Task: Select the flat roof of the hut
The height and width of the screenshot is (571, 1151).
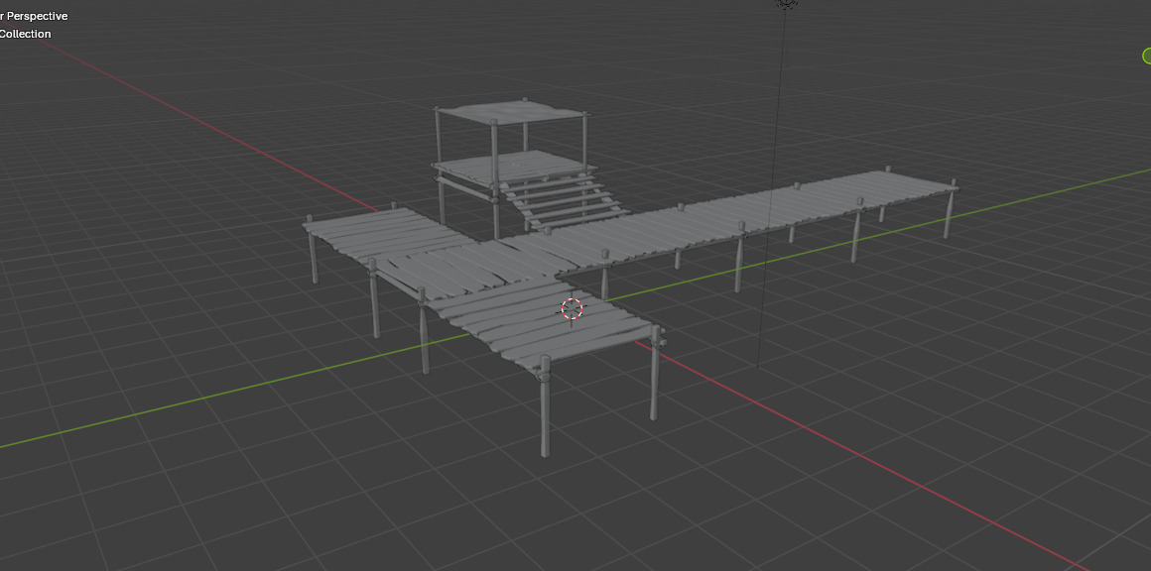Action: click(512, 113)
